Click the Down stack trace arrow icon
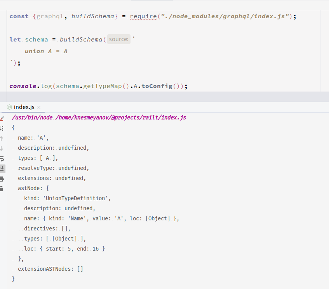The height and width of the screenshot is (289, 329). click(2, 149)
